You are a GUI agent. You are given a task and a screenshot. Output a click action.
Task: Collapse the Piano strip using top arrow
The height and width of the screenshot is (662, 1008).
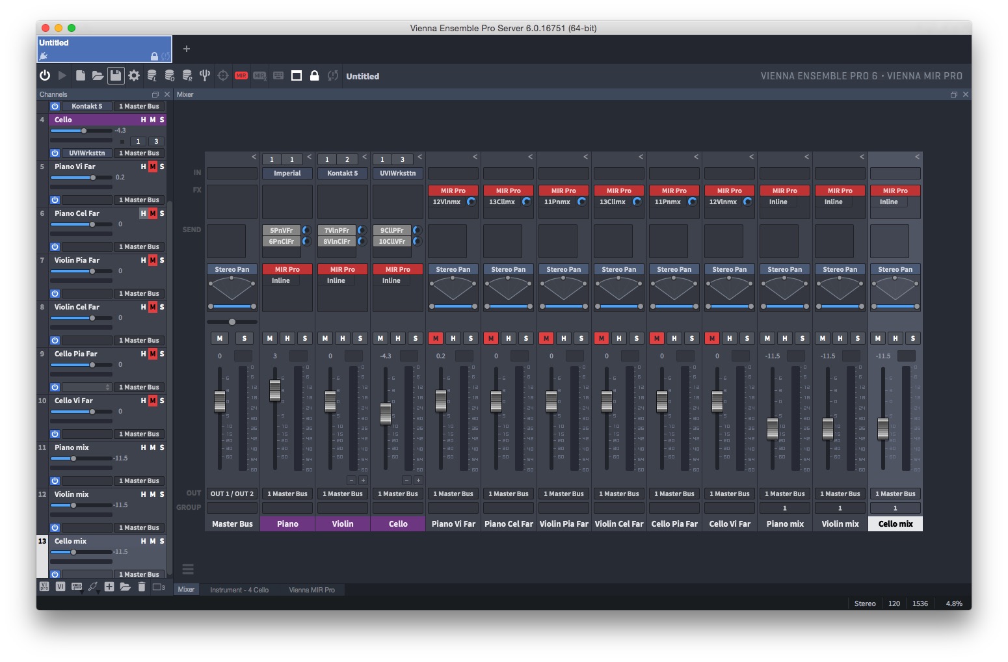(309, 157)
